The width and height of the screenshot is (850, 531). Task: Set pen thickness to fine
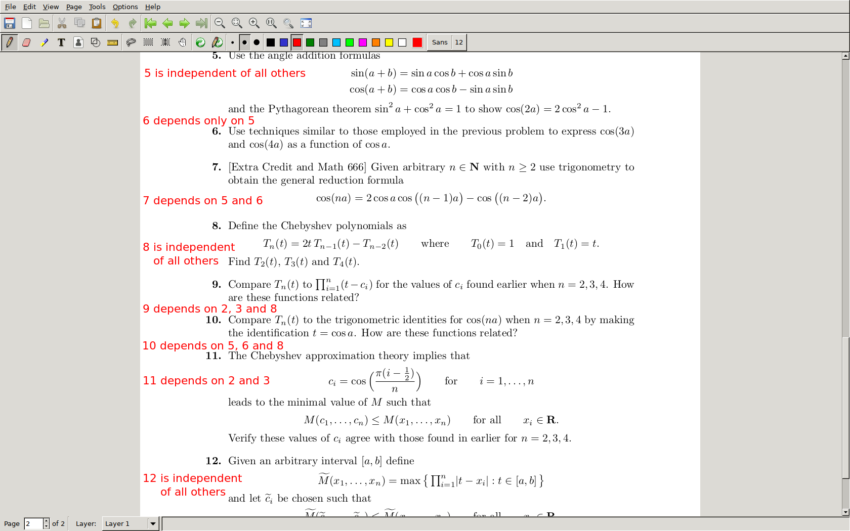[x=232, y=42]
